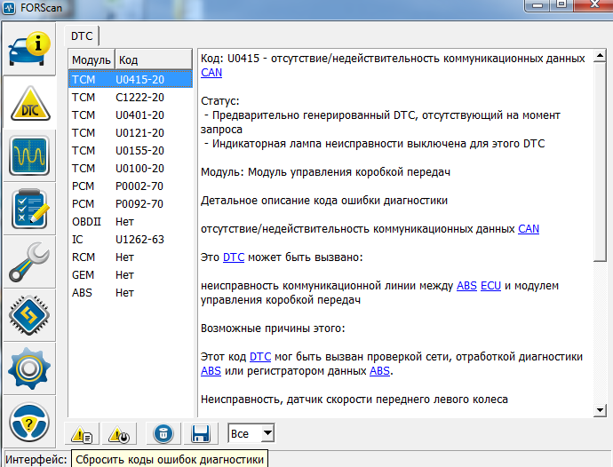This screenshot has height=467, width=613.
Task: Click the reset DTC trash can button
Action: point(163,434)
